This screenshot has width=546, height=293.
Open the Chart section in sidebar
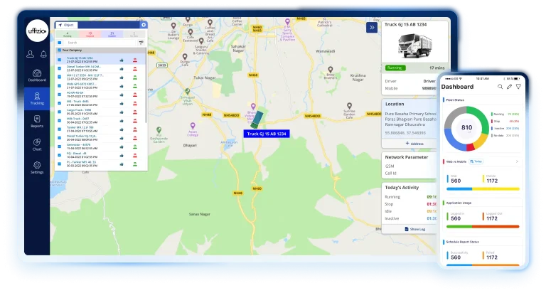[x=37, y=144]
